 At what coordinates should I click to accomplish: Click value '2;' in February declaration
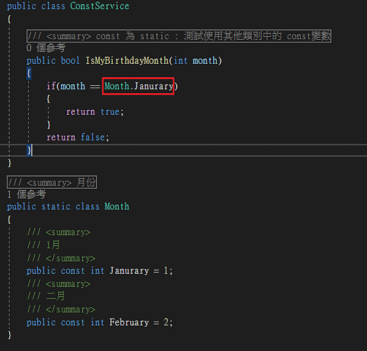[x=168, y=322]
